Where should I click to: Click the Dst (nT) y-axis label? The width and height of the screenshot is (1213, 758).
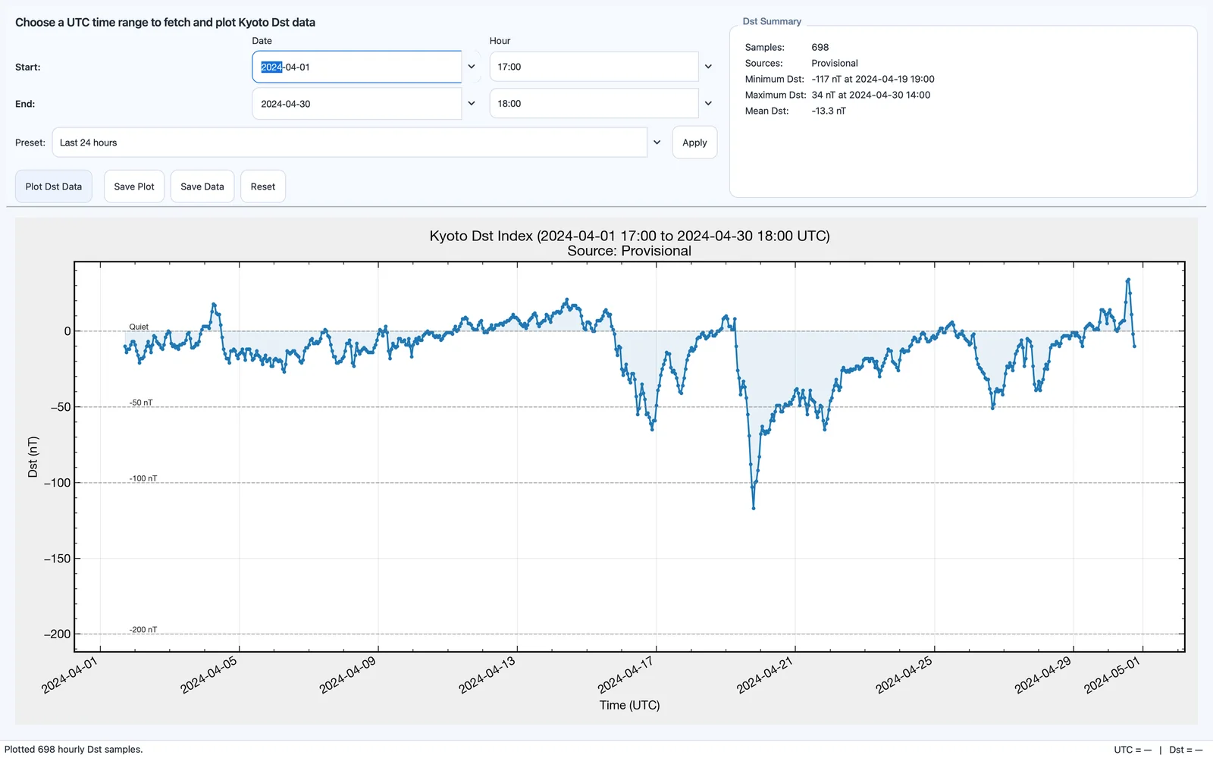(33, 457)
